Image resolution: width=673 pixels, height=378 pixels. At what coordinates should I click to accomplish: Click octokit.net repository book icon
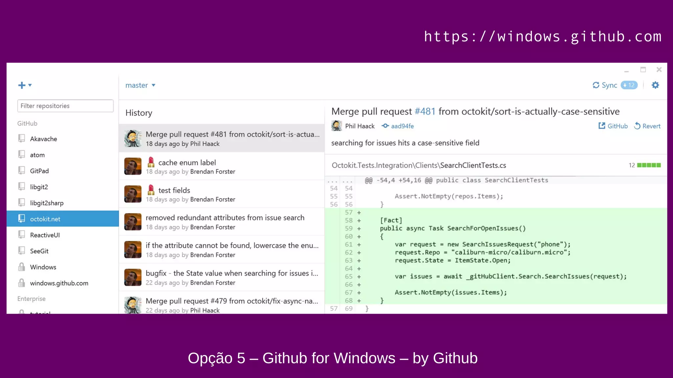click(22, 219)
